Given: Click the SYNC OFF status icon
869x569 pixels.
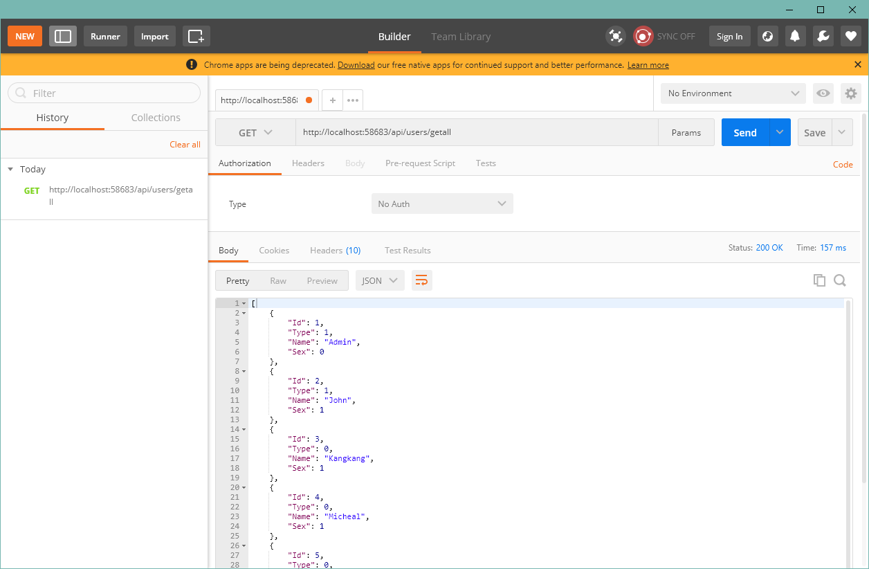Looking at the screenshot, I should 643,37.
